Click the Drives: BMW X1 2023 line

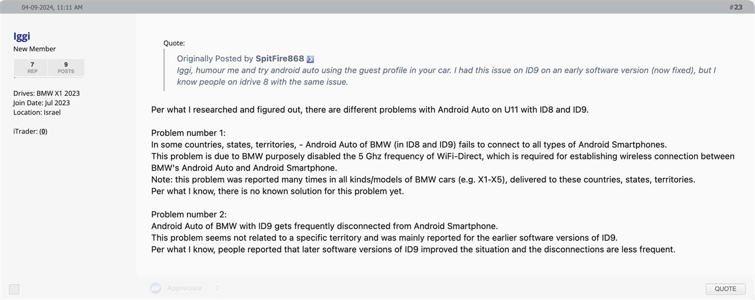point(47,93)
